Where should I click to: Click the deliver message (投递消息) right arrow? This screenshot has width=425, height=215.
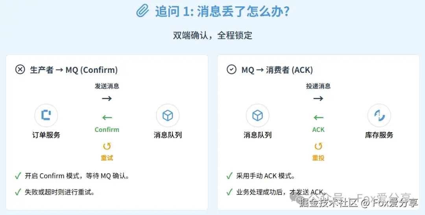(318, 98)
